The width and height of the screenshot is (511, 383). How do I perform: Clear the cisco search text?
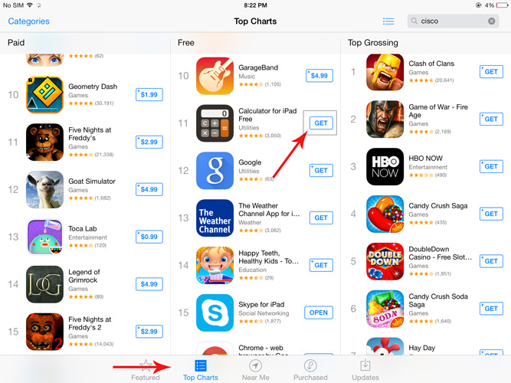[491, 21]
